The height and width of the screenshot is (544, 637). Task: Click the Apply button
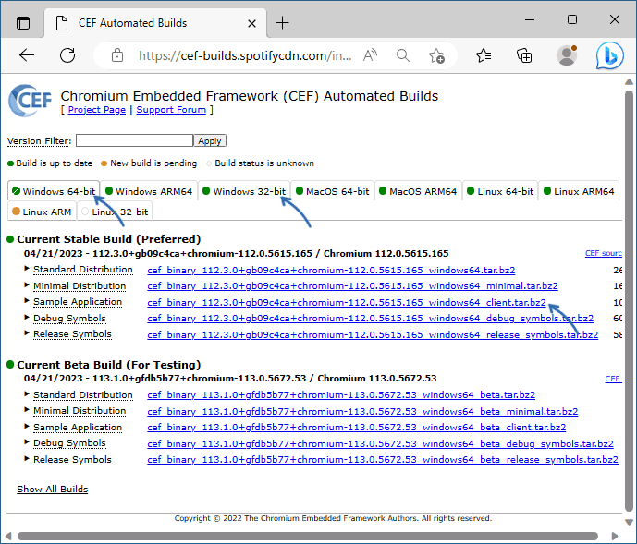[210, 140]
